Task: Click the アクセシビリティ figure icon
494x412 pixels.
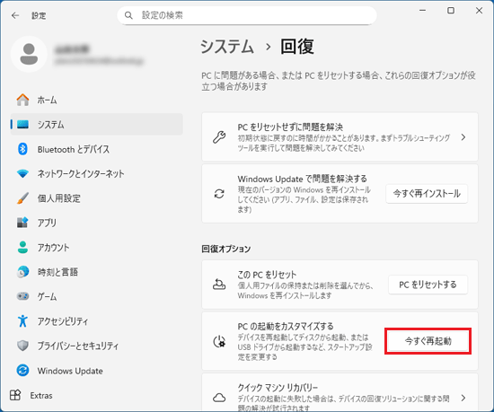Action: pyautogui.click(x=22, y=320)
